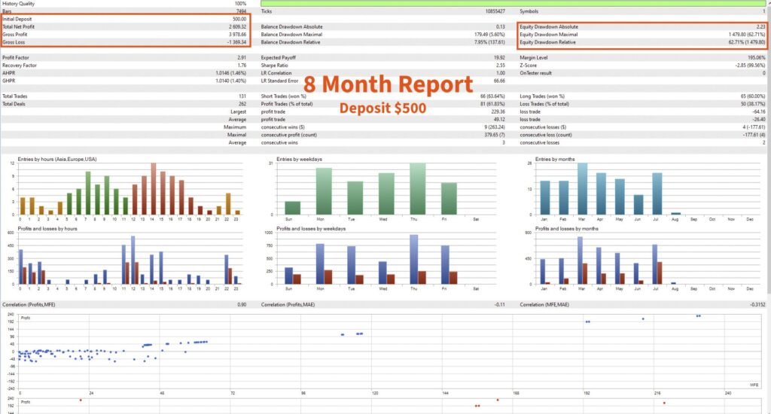This screenshot has height=414, width=771.
Task: Select the '10855427' ticks value
Action: [495, 11]
